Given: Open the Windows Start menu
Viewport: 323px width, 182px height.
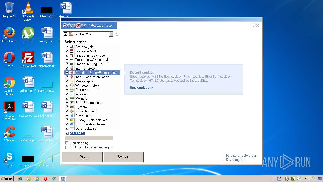Looking at the screenshot, I should [x=7, y=179].
